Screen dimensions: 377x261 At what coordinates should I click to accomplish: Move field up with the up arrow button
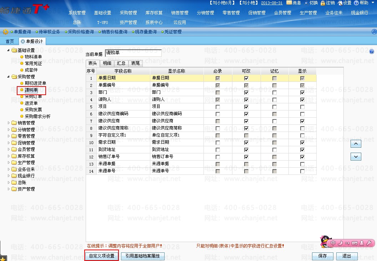point(356,144)
